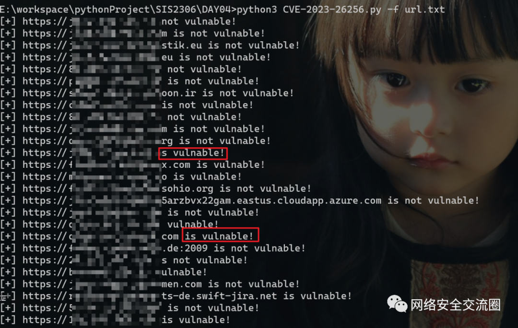
Task: Click the url.txt argument in command
Action: tap(424, 9)
